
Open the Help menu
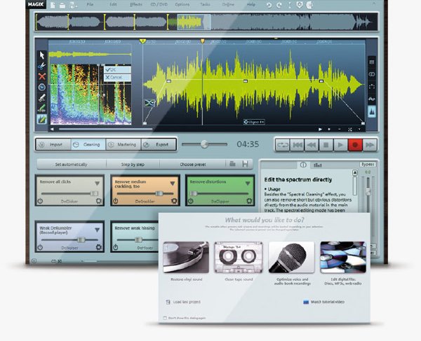point(250,5)
